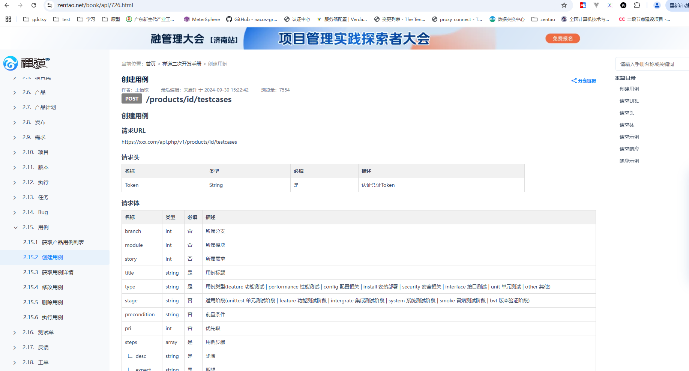Click the ZenTao logo in the sidebar

(26, 63)
